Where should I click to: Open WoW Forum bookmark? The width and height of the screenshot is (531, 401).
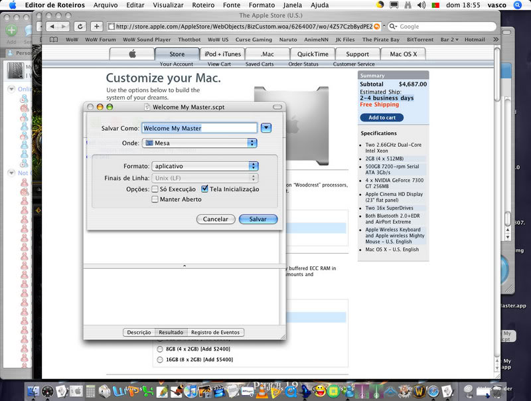100,40
